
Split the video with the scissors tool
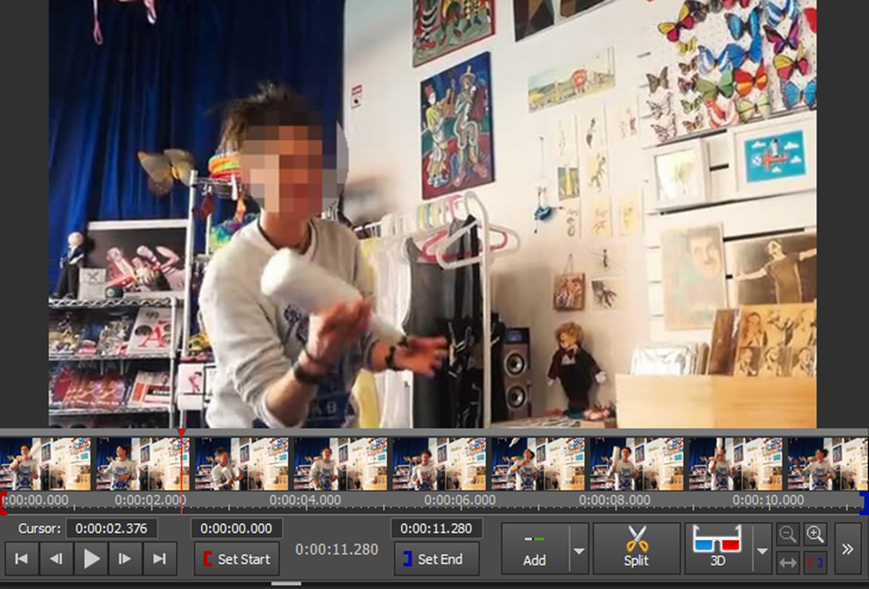tap(636, 547)
